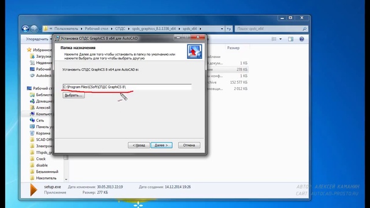Open Библиотеки in navigation pane
This screenshot has height=208, width=370.
pos(41,95)
